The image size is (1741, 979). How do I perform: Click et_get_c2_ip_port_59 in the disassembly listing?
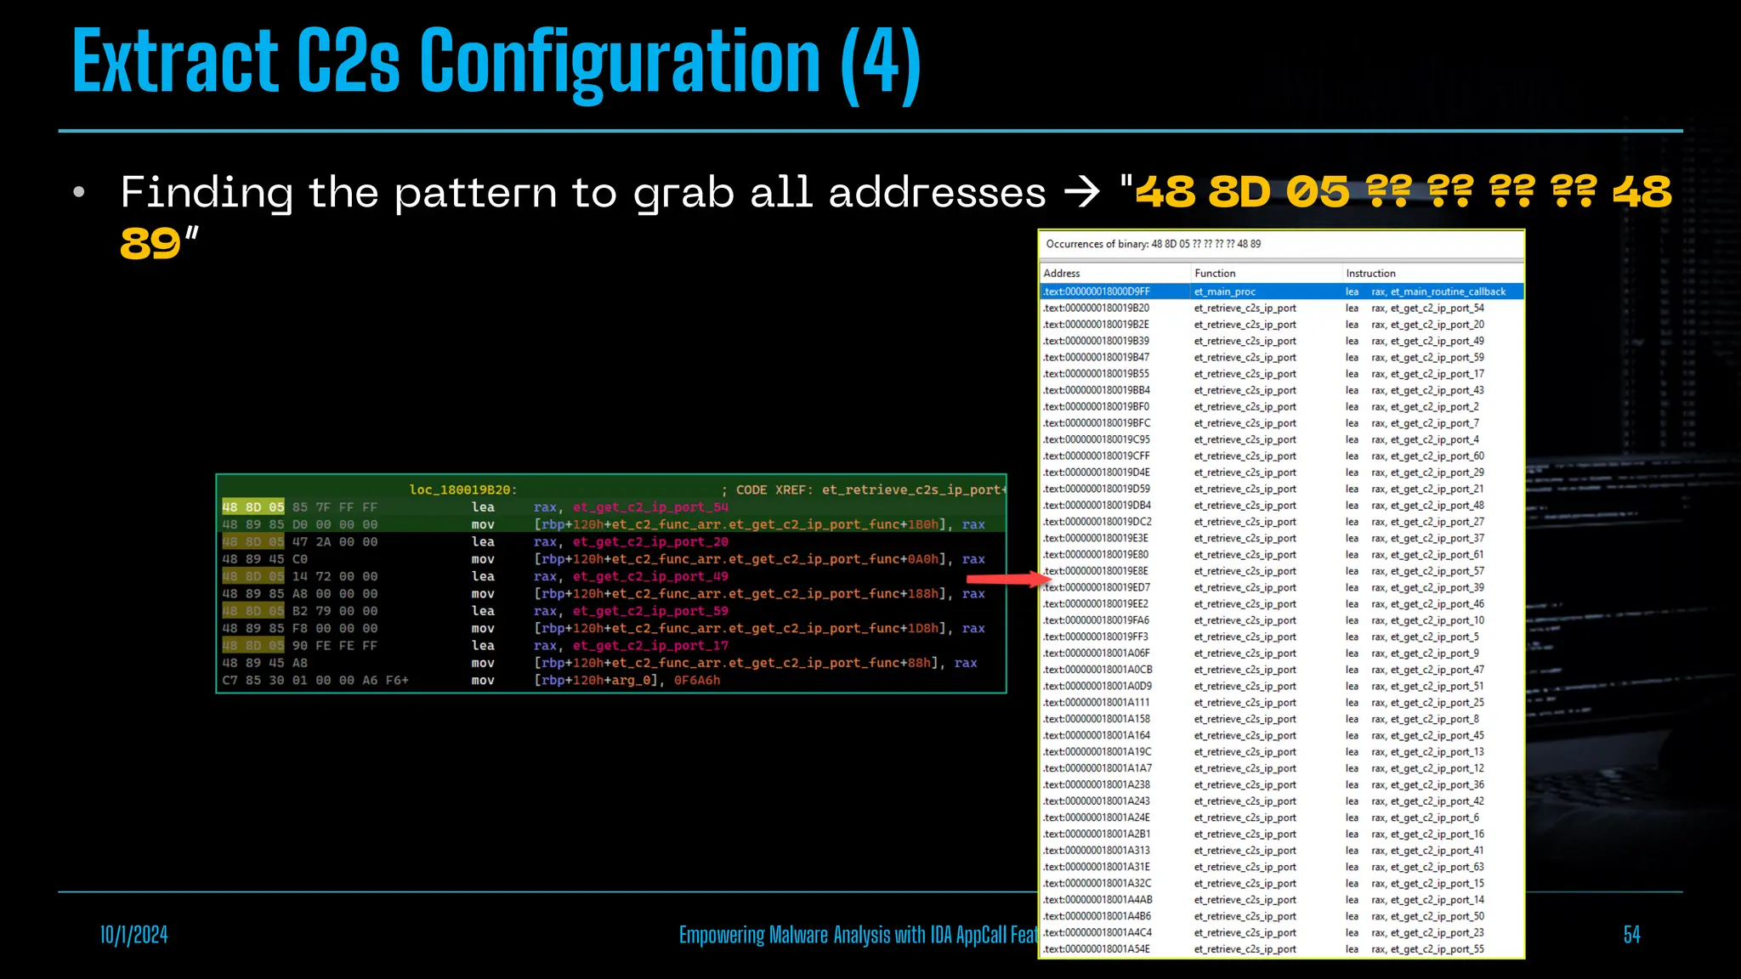click(x=650, y=611)
